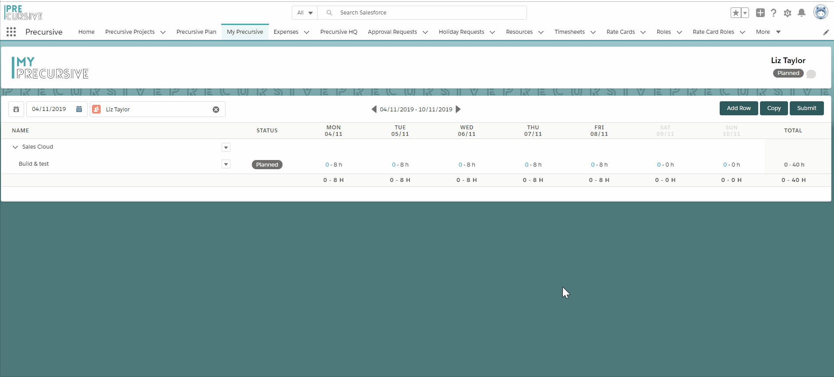Submit the timesheet
This screenshot has width=834, height=377.
(x=806, y=108)
